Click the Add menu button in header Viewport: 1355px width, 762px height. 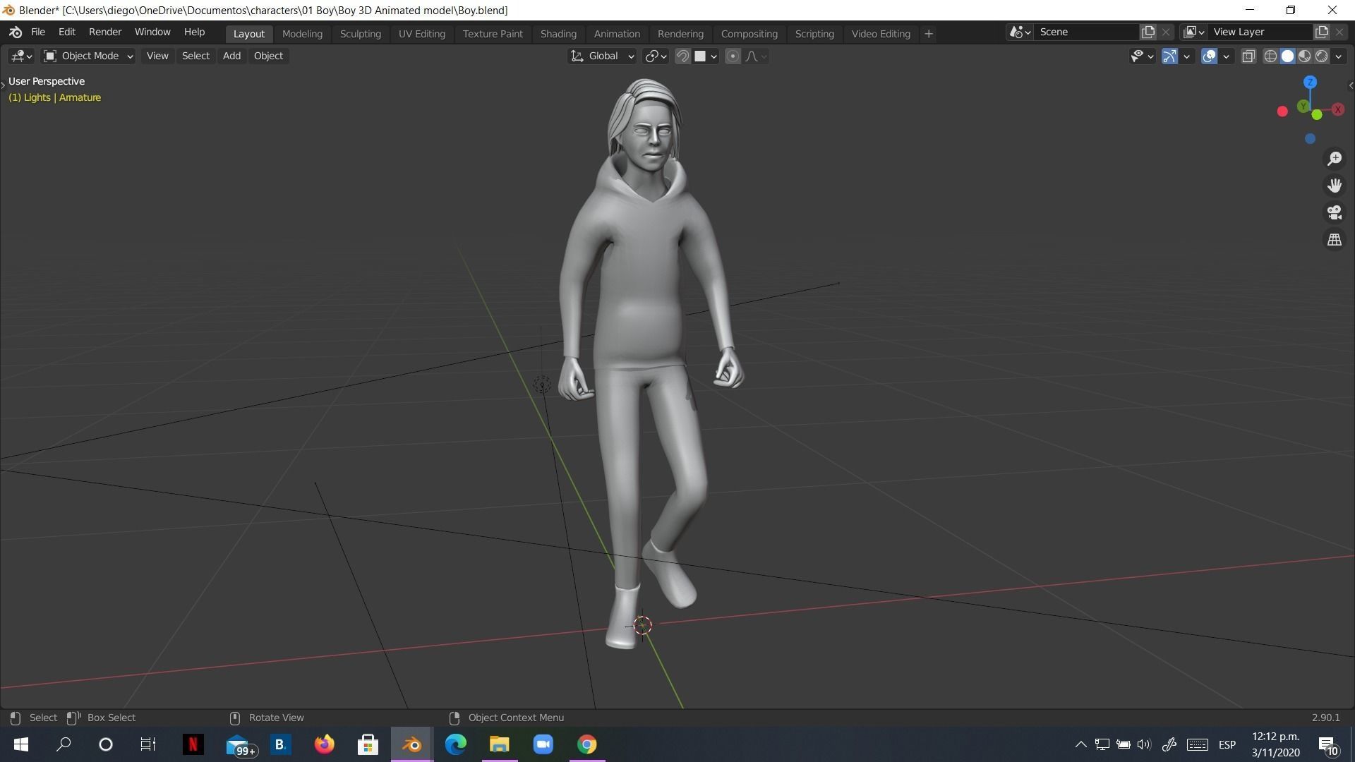point(231,56)
